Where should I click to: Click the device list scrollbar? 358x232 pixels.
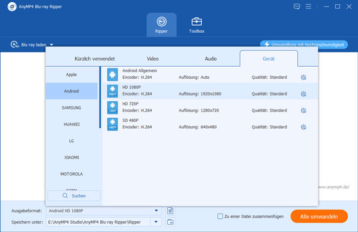[100, 97]
